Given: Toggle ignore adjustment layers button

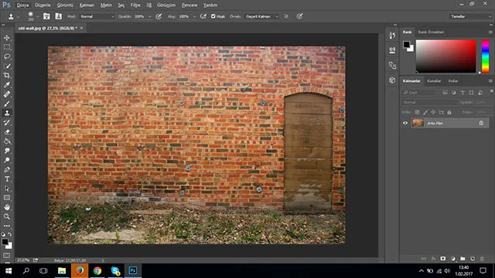Looking at the screenshot, I should coord(286,16).
